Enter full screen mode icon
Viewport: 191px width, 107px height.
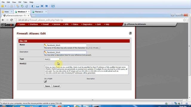coord(42,6)
